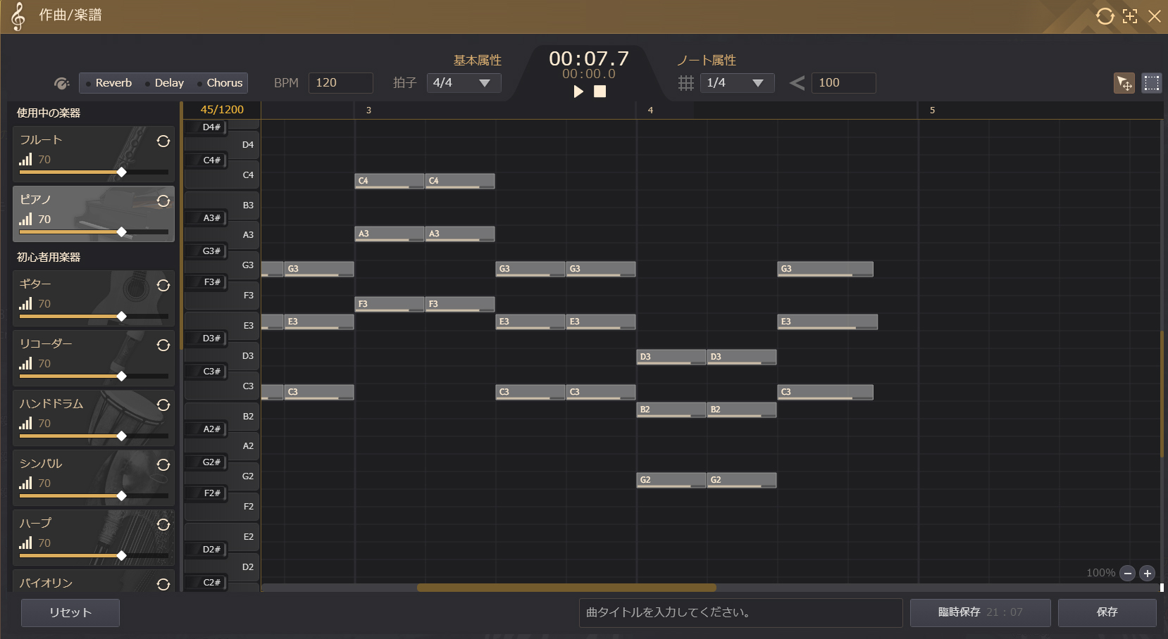
Task: Click measure marker 3 on the ruler
Action: point(368,110)
